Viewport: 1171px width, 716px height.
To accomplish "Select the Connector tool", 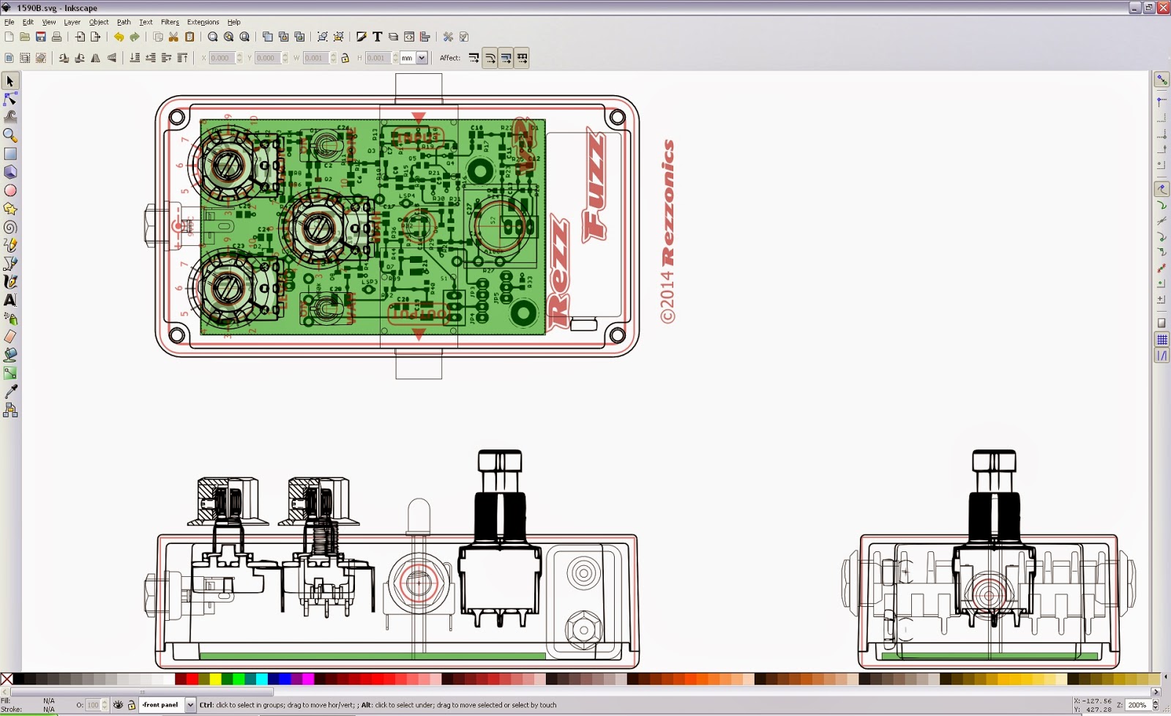I will 10,411.
